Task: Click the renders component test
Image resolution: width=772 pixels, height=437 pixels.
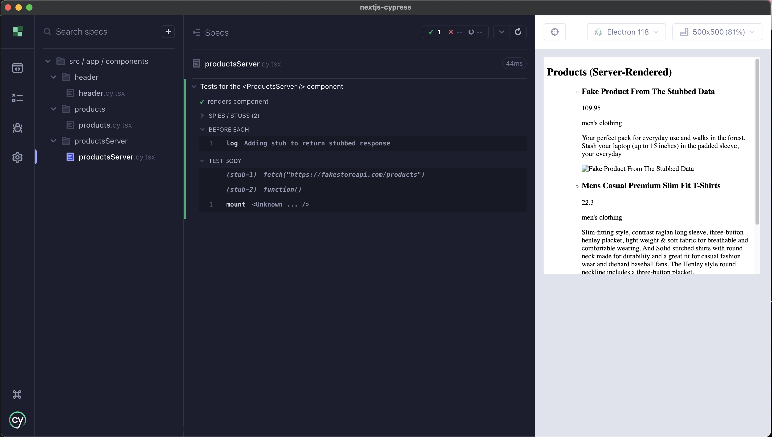Action: click(238, 102)
